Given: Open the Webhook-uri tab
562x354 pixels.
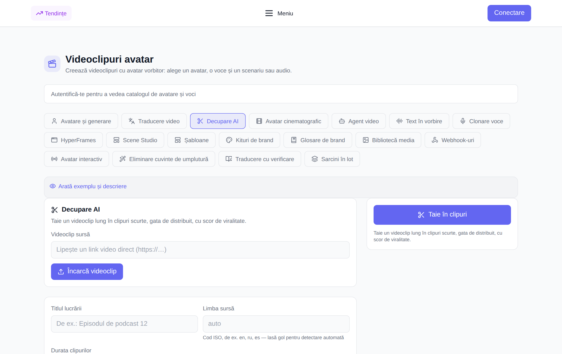Looking at the screenshot, I should 453,140.
